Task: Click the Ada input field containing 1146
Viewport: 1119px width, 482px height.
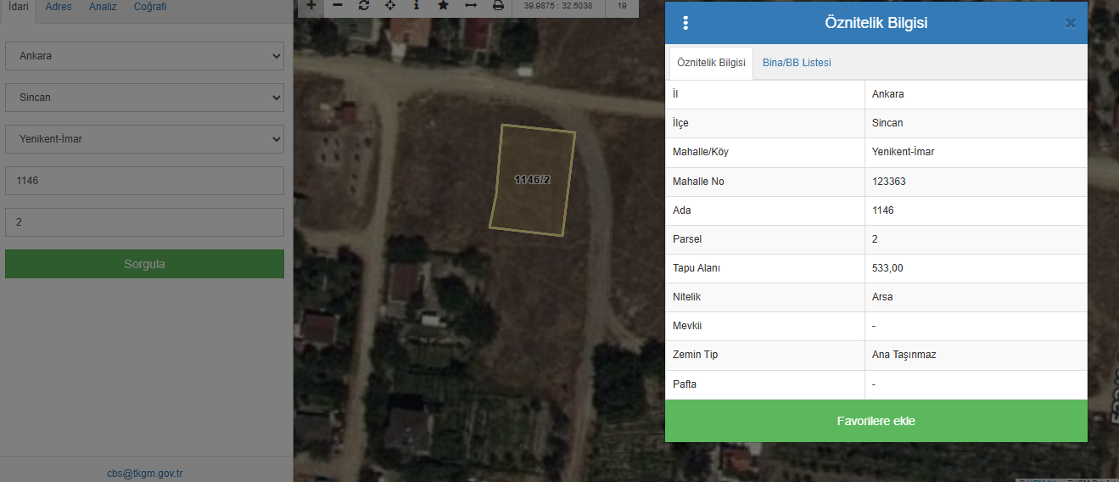Action: (144, 181)
